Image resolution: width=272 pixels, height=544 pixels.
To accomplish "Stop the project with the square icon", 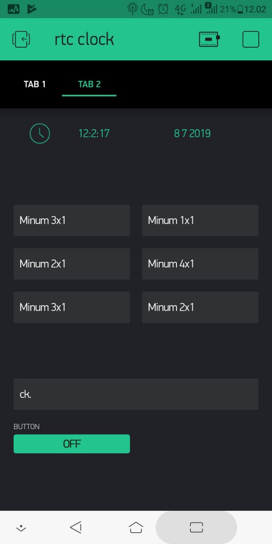I will (251, 39).
